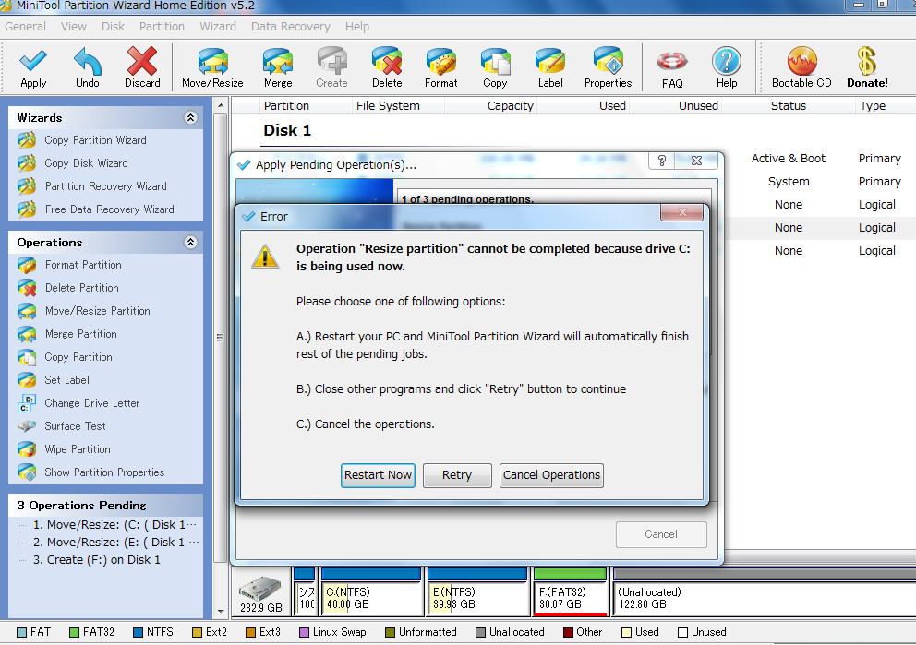
Task: Click the Bootable CD icon
Action: (801, 61)
